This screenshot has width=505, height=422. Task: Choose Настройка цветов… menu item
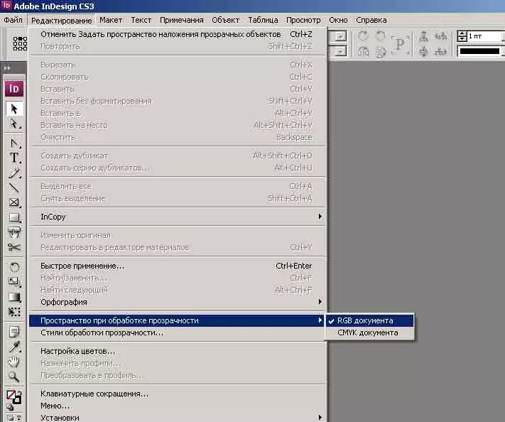point(178,351)
